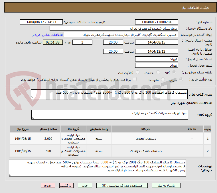This screenshot has height=193, width=217.
Task: Click the 'گروه کالا' text area
Action: [109, 115]
